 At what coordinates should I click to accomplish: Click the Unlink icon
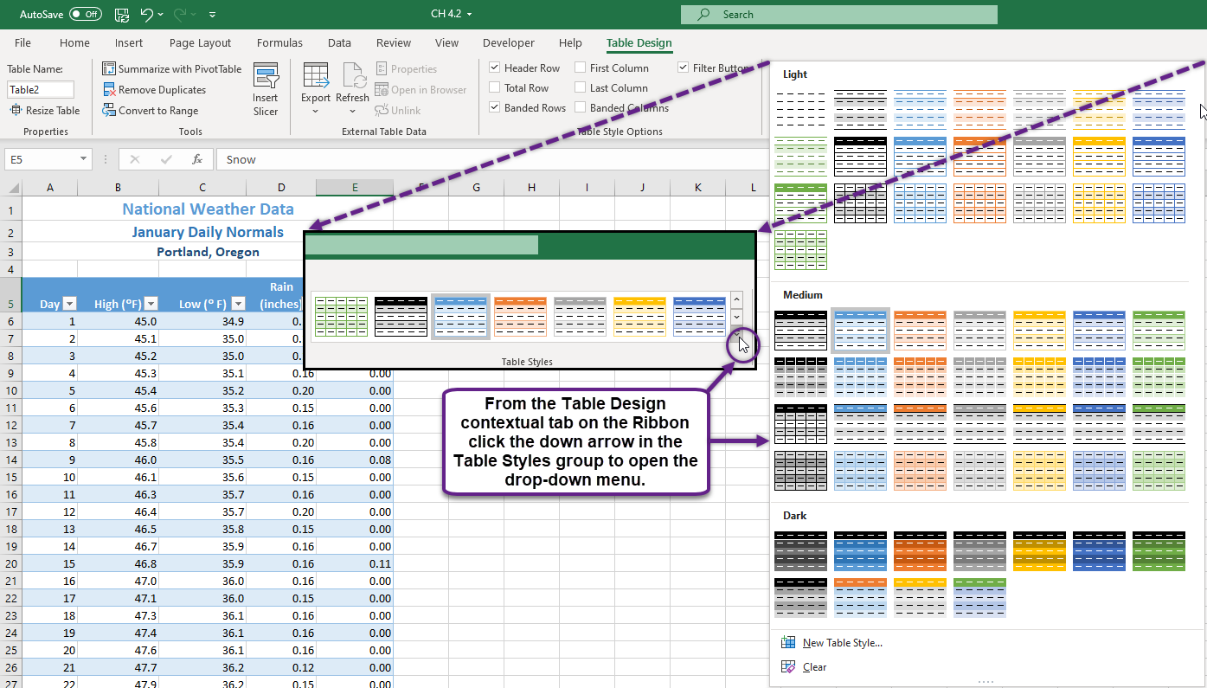[382, 111]
